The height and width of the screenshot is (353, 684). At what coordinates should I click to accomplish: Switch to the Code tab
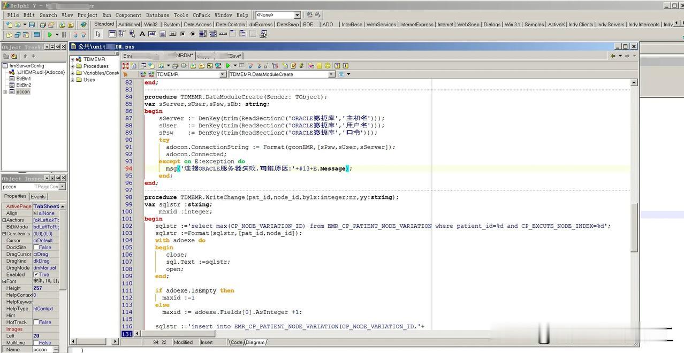point(236,342)
